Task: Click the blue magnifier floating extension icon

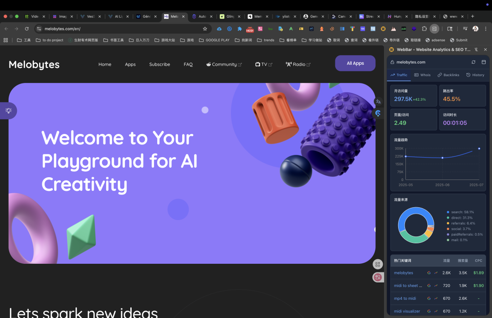Action: point(378,113)
